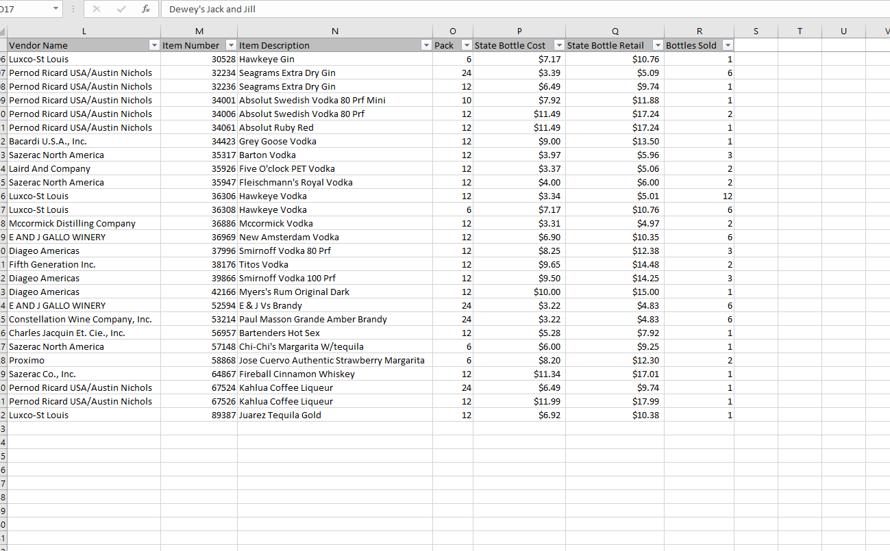This screenshot has height=551, width=890.
Task: Open the Item Number filter dropdown
Action: 231,45
